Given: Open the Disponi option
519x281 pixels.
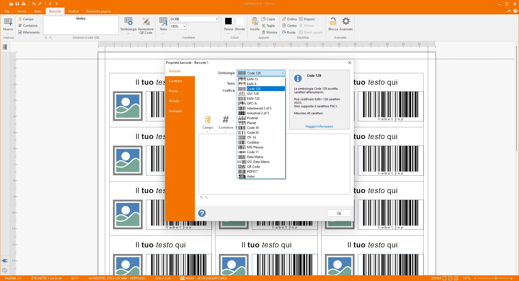Looking at the screenshot, I should click(307, 19).
